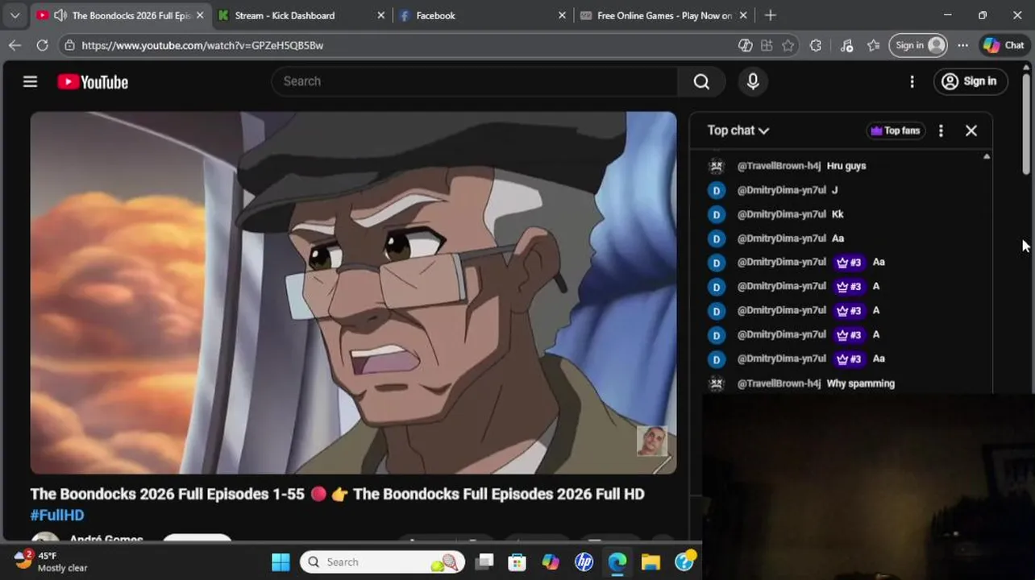Start voice search with the microphone icon

(753, 81)
